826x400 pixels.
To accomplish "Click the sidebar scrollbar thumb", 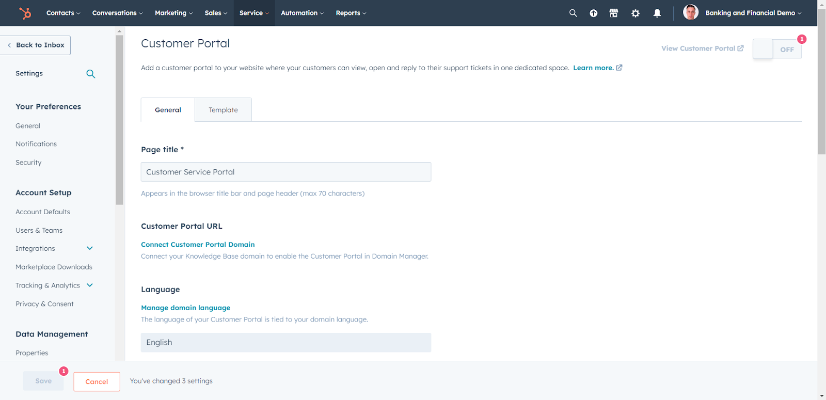I will 119,120.
